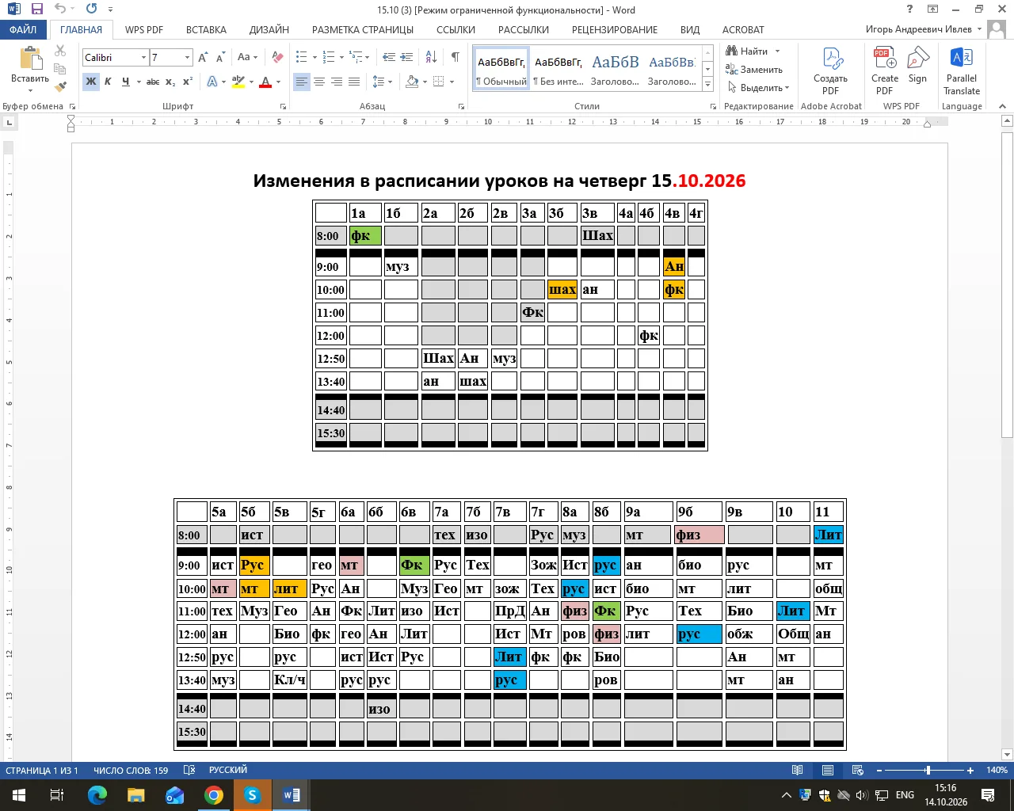Undo the last action
Viewport: 1014px width, 811px height.
(x=61, y=10)
